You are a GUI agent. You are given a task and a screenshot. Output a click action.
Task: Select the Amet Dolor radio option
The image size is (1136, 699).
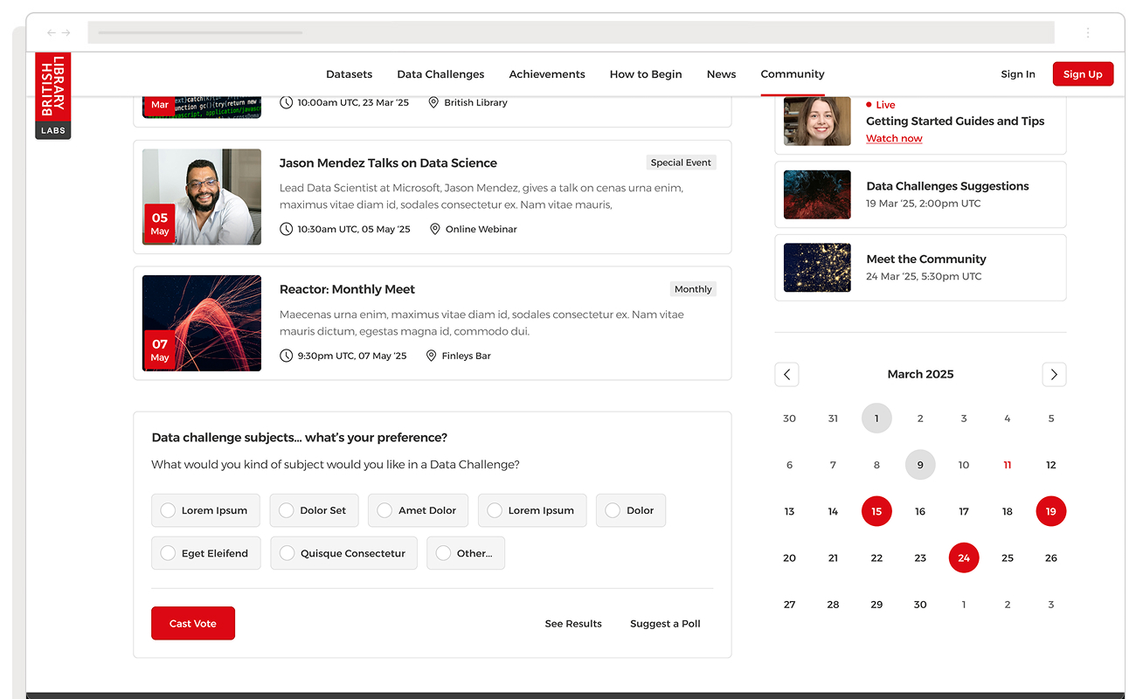[x=384, y=510]
